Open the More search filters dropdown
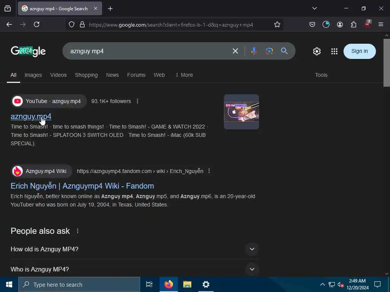The image size is (390, 292). pos(184,75)
